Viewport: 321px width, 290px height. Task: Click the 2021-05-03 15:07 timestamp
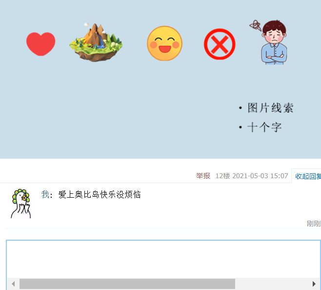click(260, 176)
